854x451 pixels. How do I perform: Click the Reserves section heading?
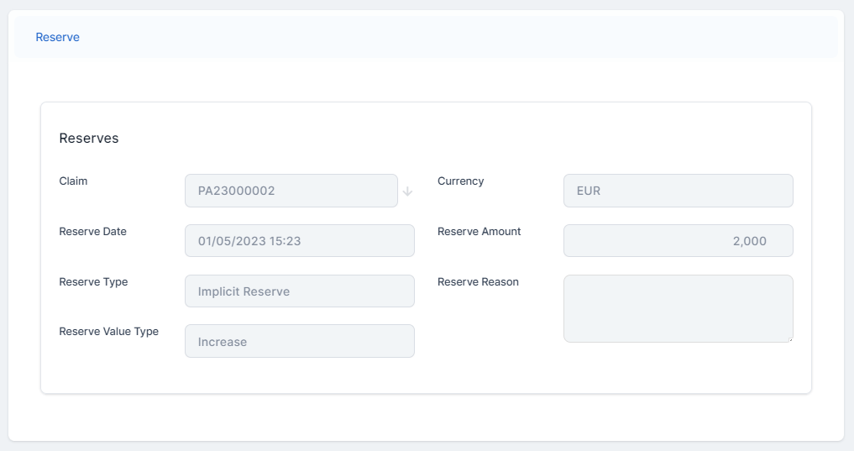(x=89, y=139)
